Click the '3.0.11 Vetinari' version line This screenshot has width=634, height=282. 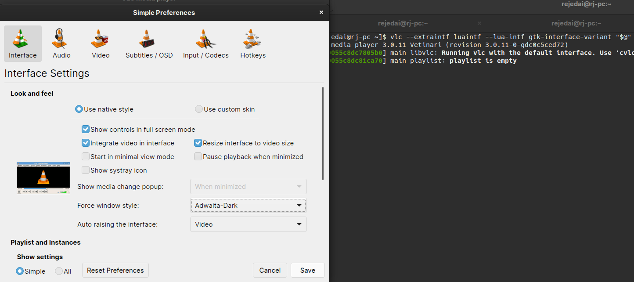click(x=450, y=45)
